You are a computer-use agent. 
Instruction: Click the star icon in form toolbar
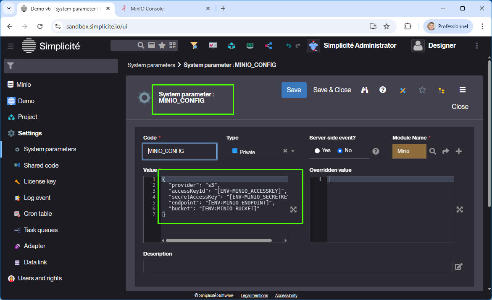click(422, 90)
